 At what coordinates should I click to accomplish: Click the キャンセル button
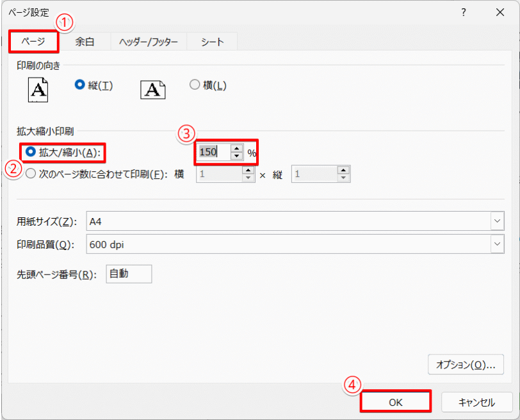tap(477, 401)
